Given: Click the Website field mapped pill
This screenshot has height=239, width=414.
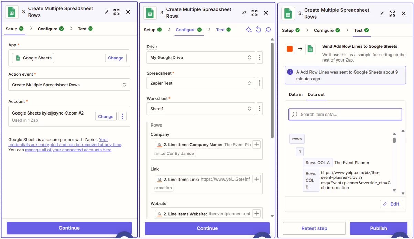Looking at the screenshot, I should tap(203, 214).
